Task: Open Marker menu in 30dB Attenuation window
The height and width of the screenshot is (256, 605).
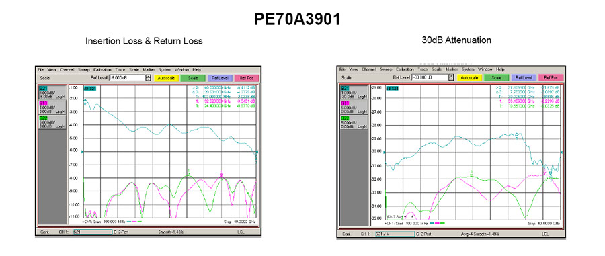Action: (451, 69)
